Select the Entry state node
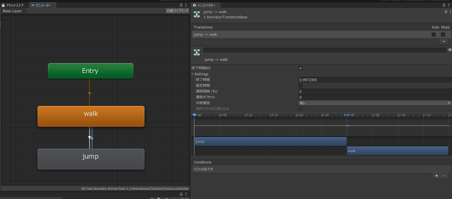 tap(90, 71)
